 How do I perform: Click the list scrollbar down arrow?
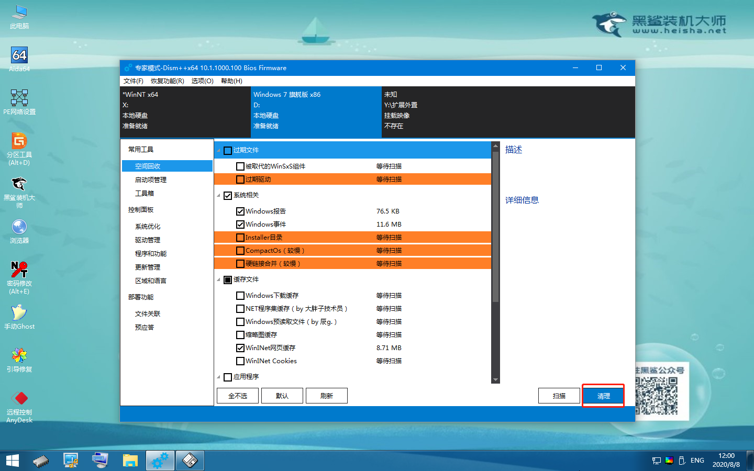pos(495,380)
